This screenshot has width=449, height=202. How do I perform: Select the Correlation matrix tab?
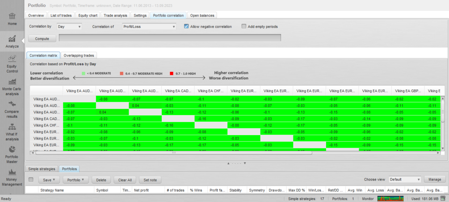point(43,55)
